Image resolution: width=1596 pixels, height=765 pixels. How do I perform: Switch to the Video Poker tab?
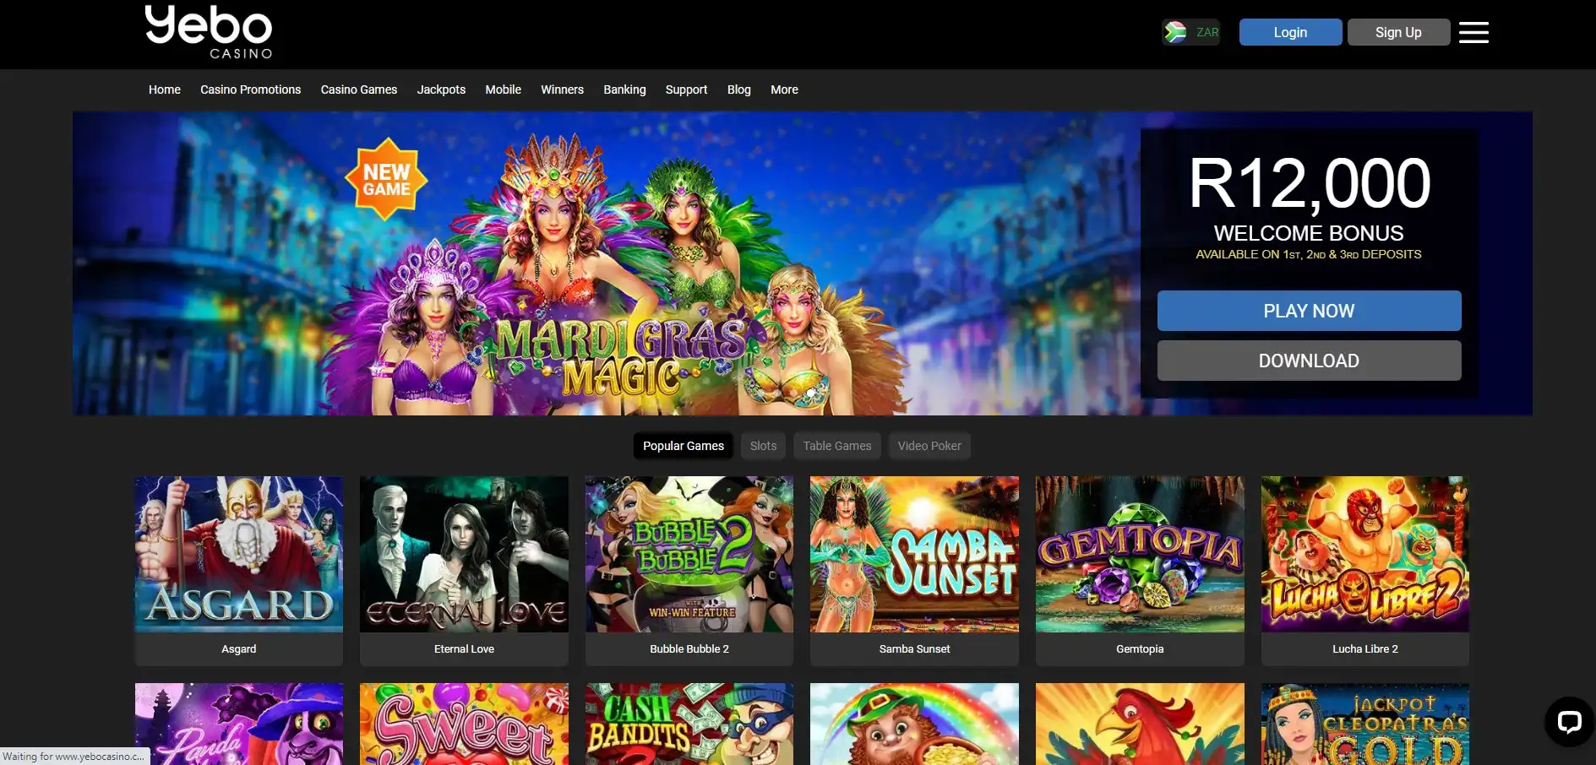(929, 446)
